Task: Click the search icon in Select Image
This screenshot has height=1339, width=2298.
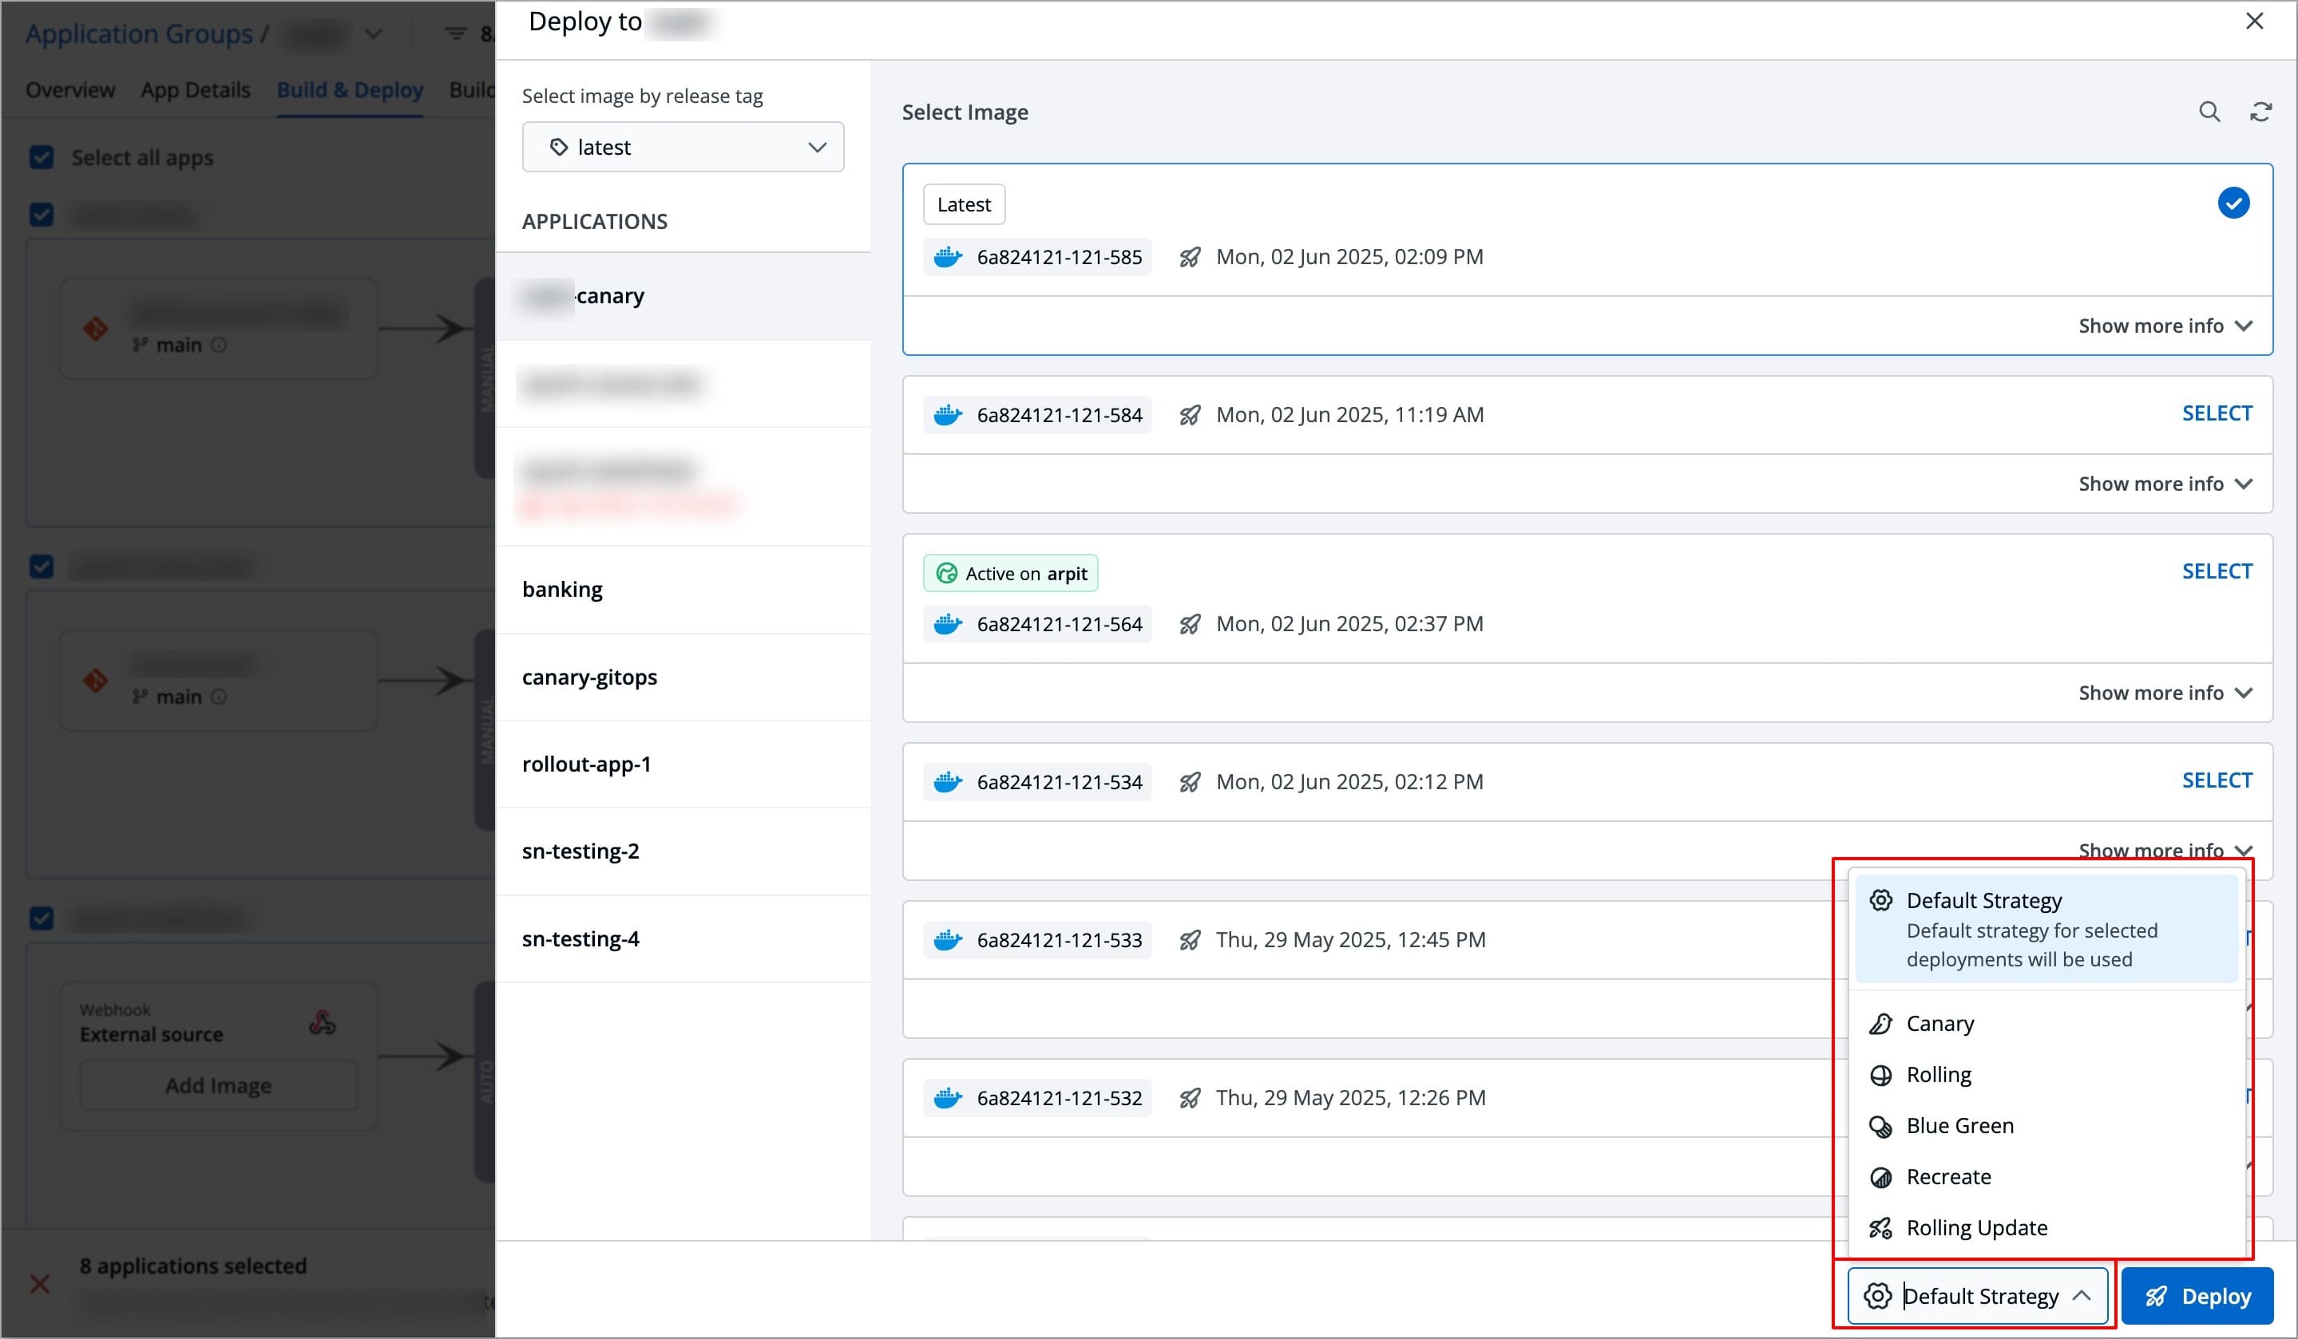Action: click(2209, 112)
